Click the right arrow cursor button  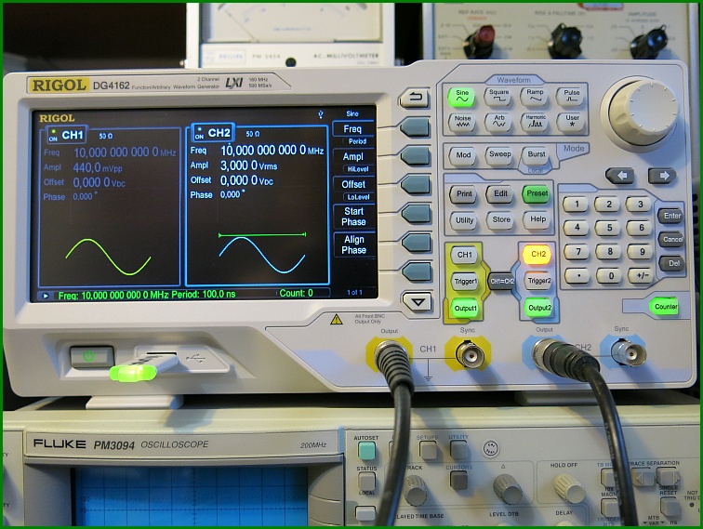(662, 176)
